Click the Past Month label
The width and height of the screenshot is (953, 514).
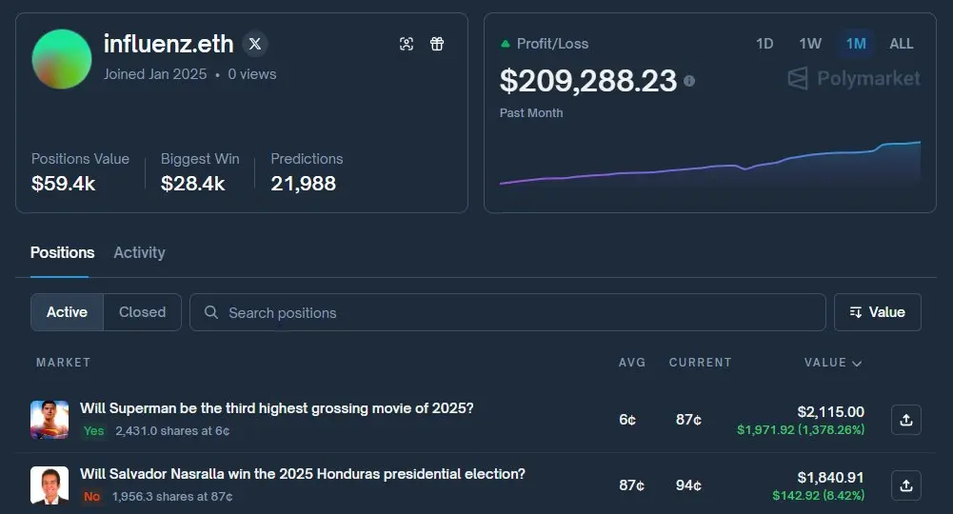531,113
